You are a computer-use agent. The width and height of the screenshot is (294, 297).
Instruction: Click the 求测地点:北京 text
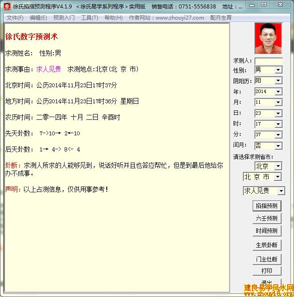coord(103,69)
